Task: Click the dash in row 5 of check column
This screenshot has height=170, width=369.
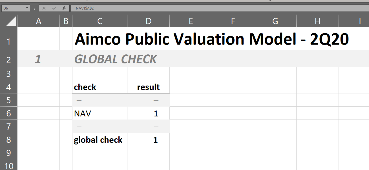Action: (x=79, y=100)
